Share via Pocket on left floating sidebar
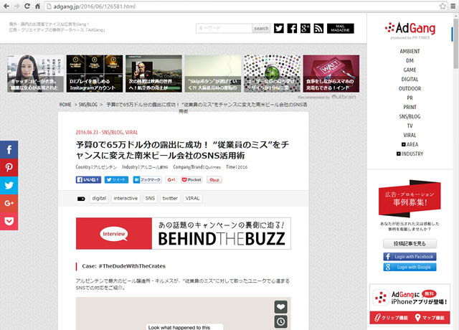The width and height of the screenshot is (459, 330). click(x=9, y=221)
